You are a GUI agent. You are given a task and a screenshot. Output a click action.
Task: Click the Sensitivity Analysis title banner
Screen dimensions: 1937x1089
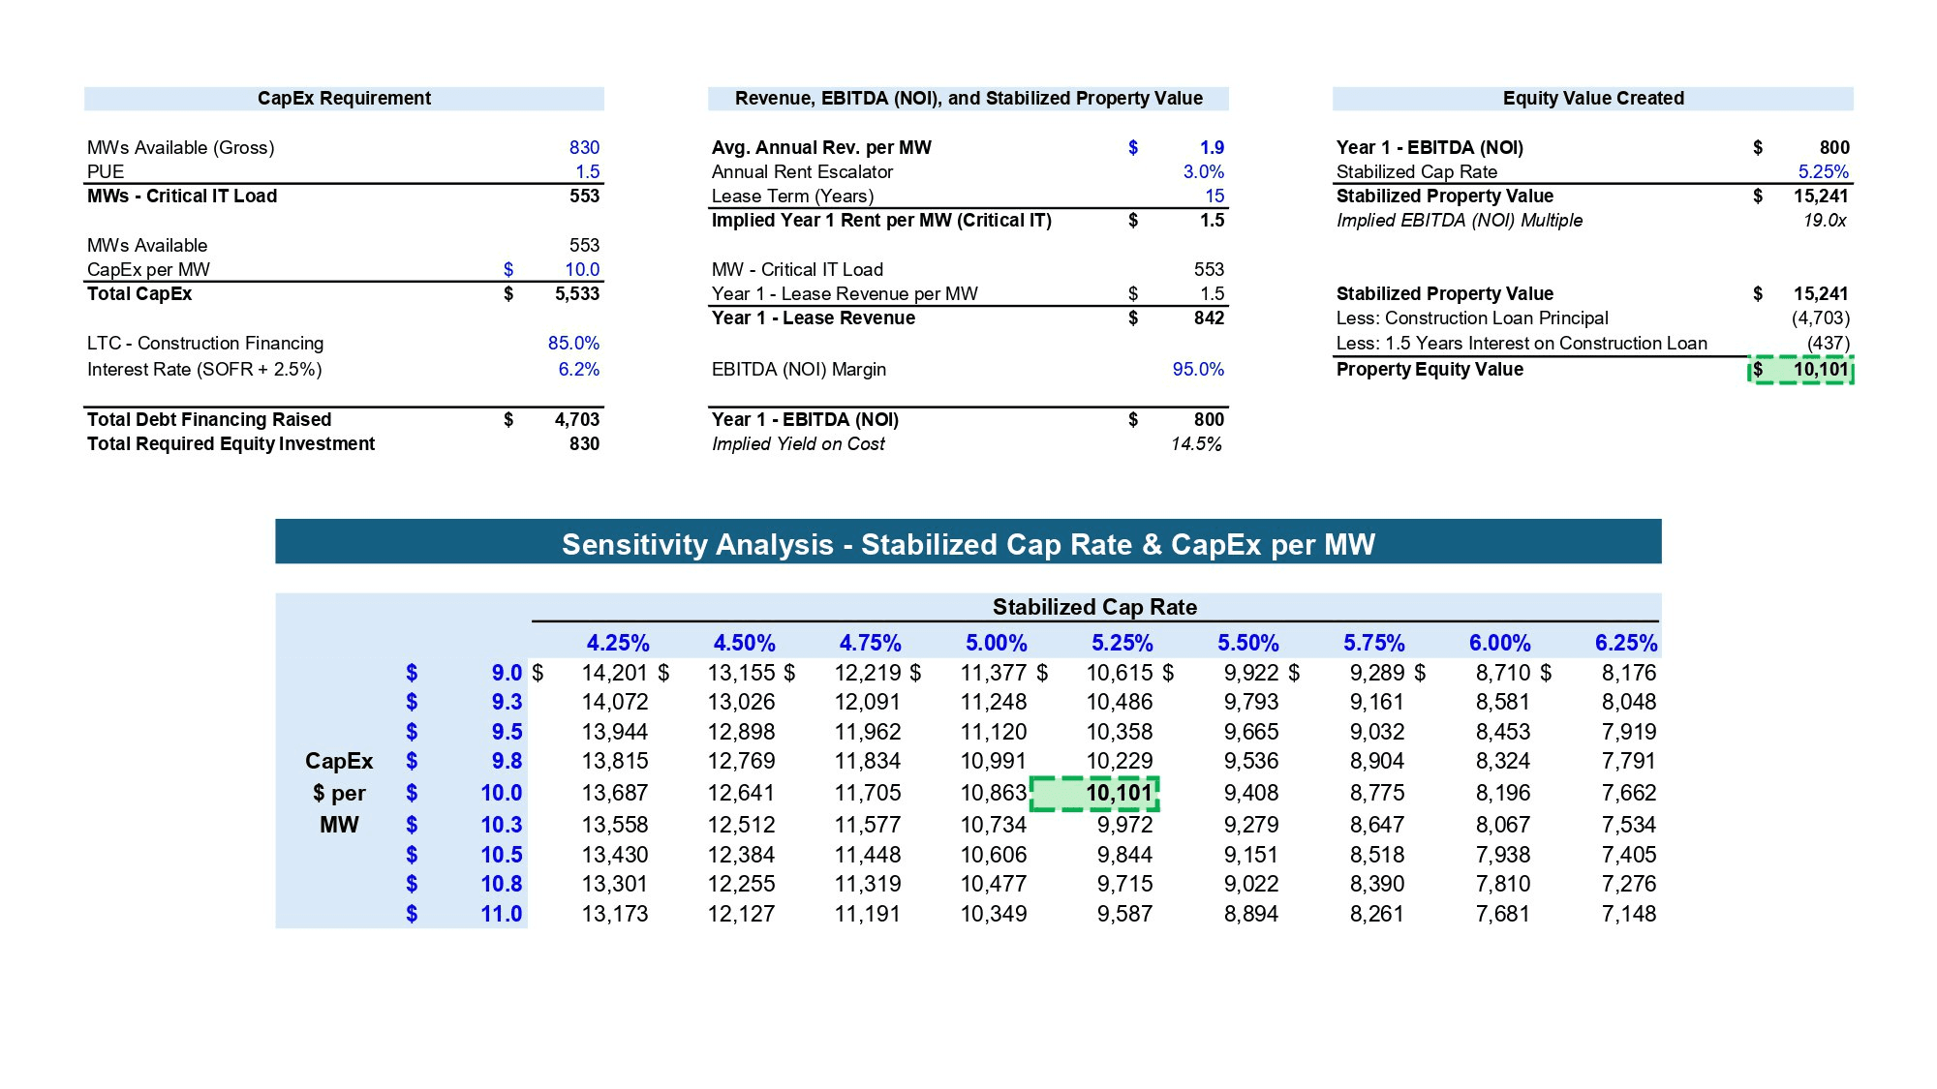pyautogui.click(x=968, y=543)
